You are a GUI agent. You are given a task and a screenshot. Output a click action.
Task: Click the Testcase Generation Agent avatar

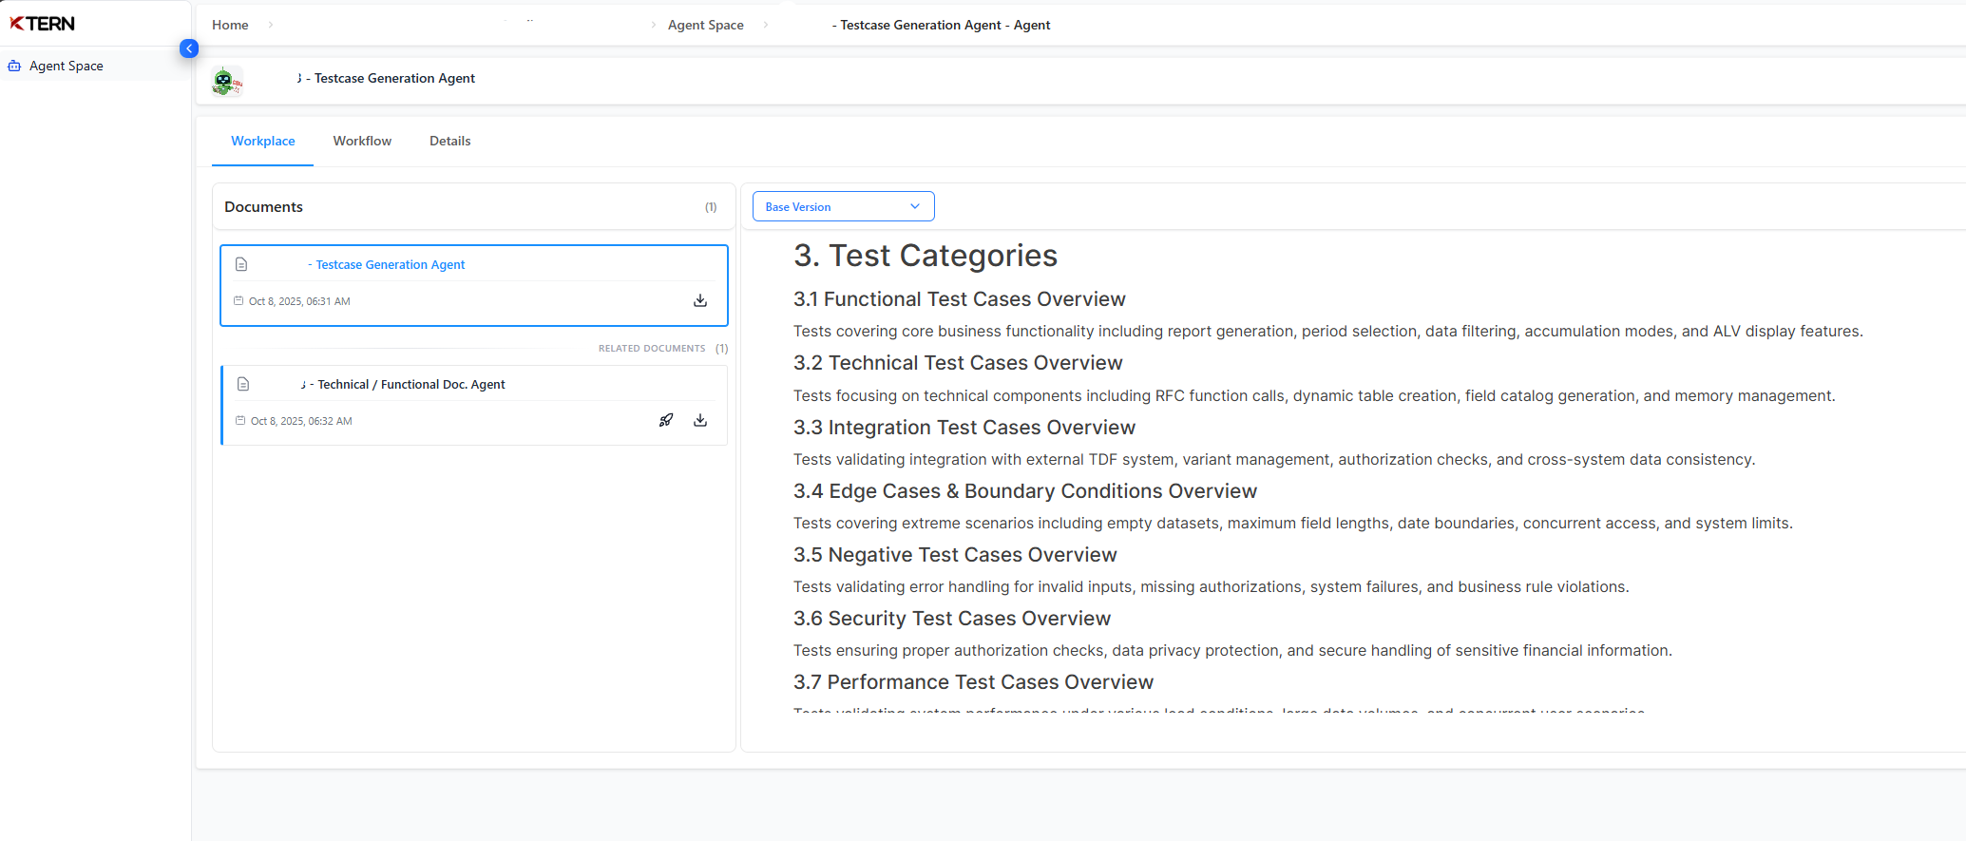(x=226, y=82)
